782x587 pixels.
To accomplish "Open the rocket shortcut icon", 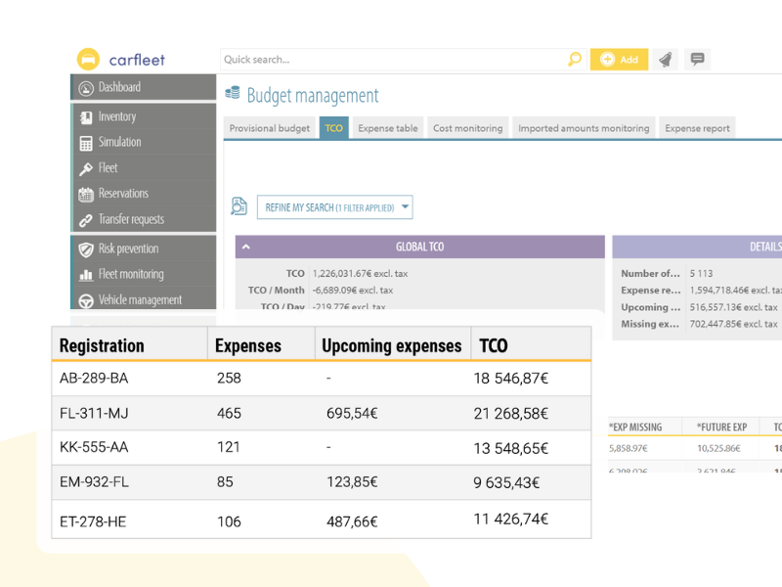I will point(665,60).
